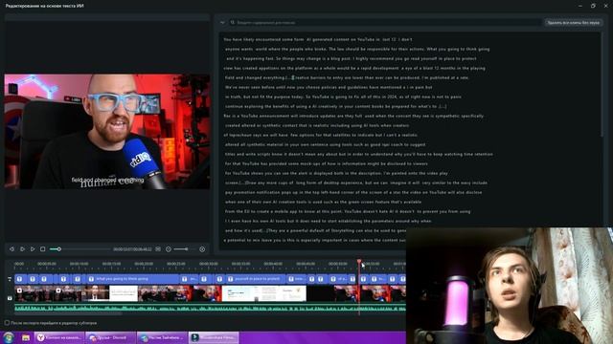Click transcript line "and it's happening fast"
This screenshot has width=613, height=344.
pos(351,58)
